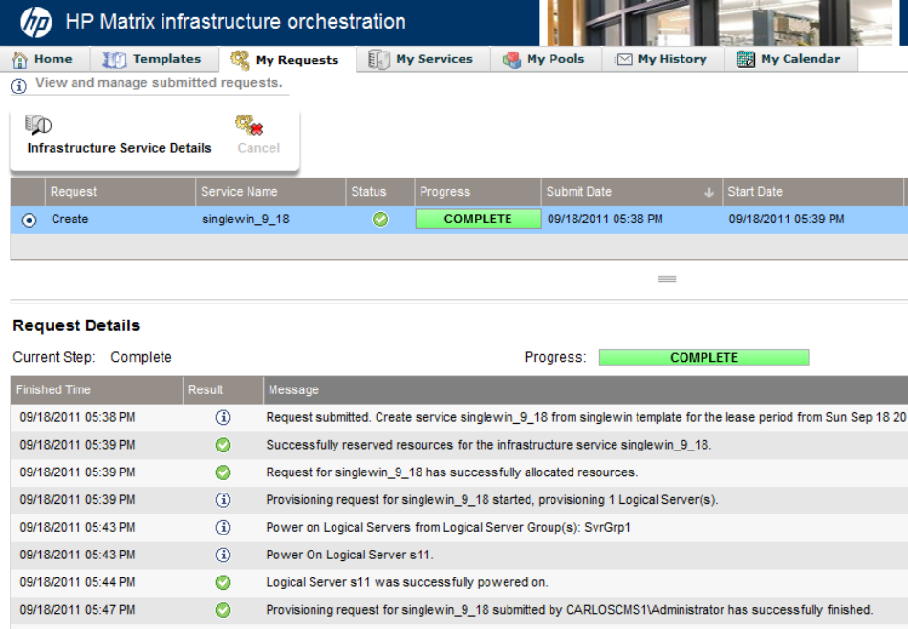Open Infrastructure Service Details icon
Image resolution: width=908 pixels, height=629 pixels.
[38, 125]
